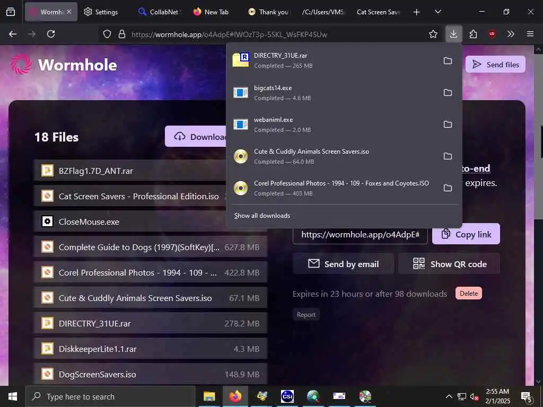Click the taskbar search box

tap(110, 396)
